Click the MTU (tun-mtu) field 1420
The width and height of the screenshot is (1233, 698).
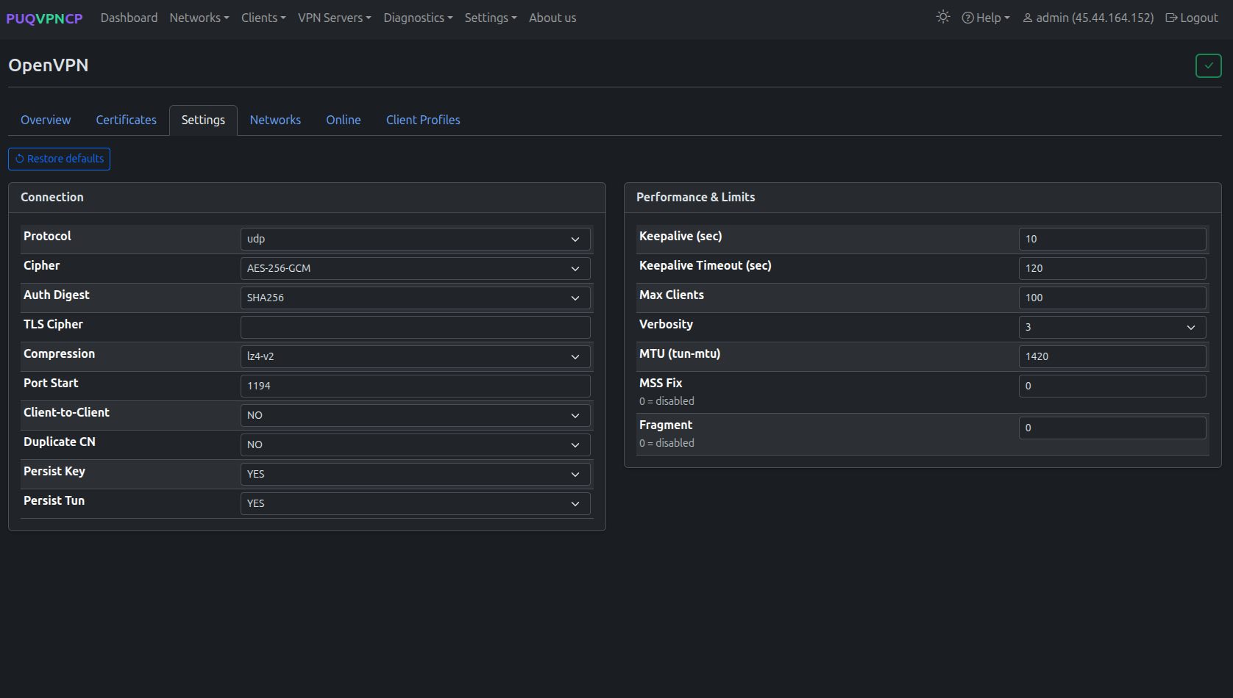(1112, 356)
